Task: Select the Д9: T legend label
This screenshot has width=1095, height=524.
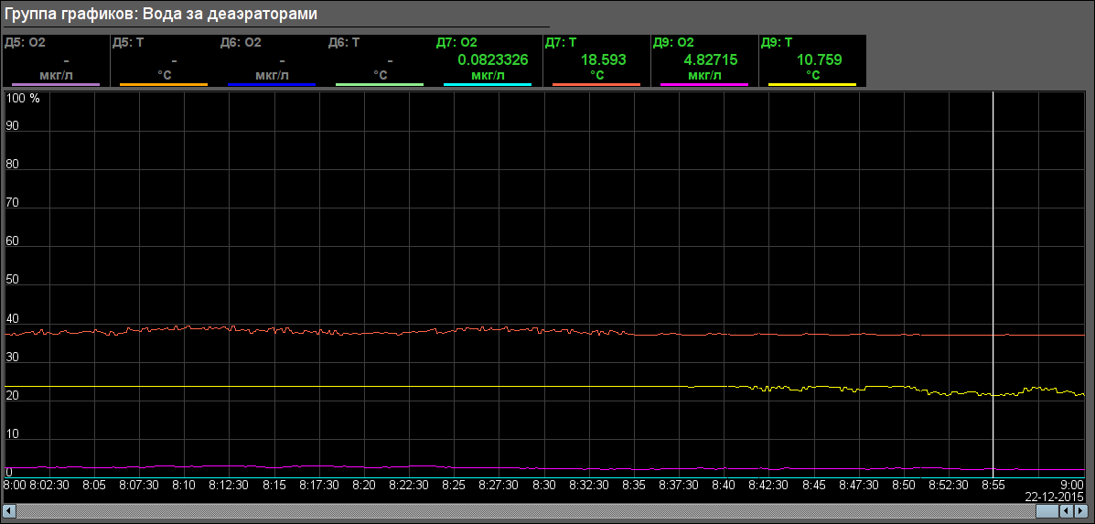Action: click(x=778, y=43)
